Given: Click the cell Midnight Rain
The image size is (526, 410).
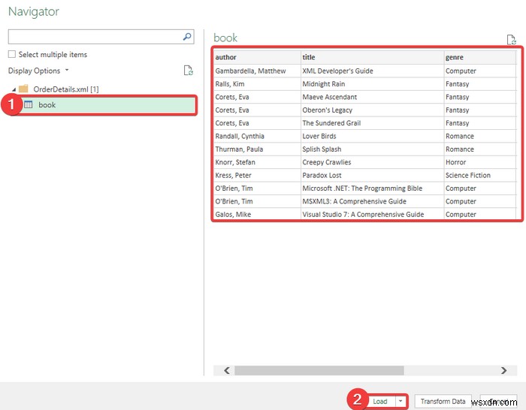Looking at the screenshot, I should click(373, 84).
